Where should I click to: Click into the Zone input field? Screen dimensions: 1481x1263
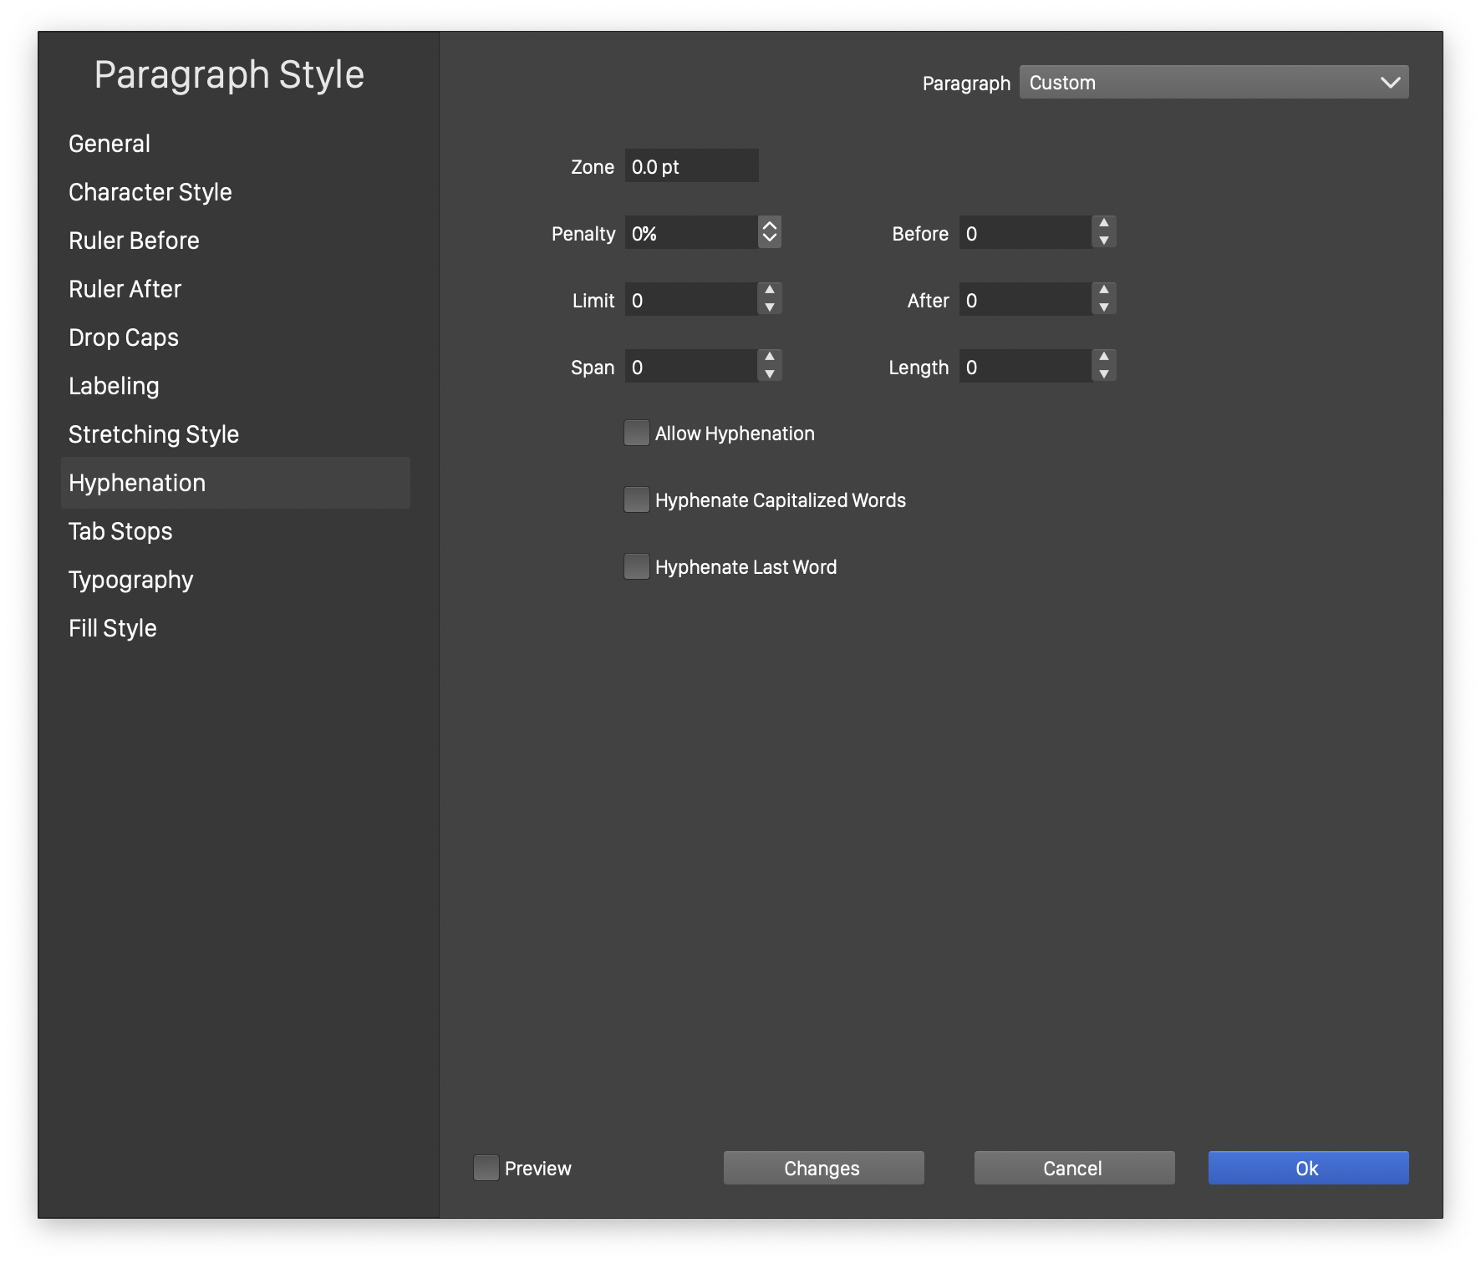691,166
